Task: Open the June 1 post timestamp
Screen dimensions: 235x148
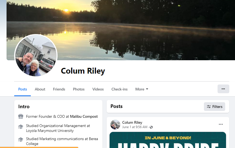Action: coord(135,127)
